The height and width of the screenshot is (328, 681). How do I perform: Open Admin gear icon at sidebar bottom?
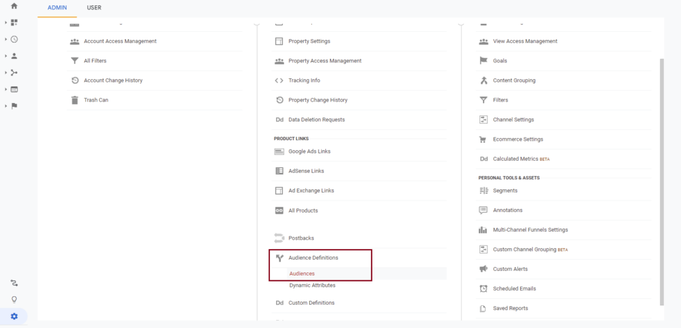(14, 316)
